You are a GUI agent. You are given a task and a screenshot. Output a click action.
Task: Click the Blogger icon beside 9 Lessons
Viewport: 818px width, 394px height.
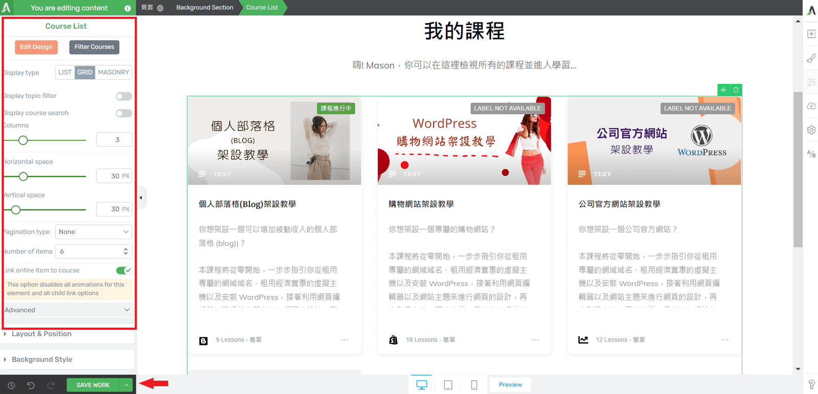[x=203, y=340]
